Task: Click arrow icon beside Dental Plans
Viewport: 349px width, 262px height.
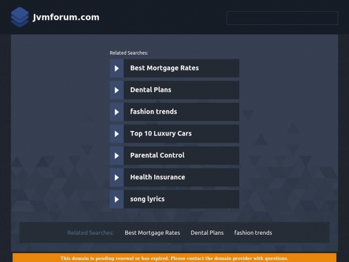Action: pos(117,90)
